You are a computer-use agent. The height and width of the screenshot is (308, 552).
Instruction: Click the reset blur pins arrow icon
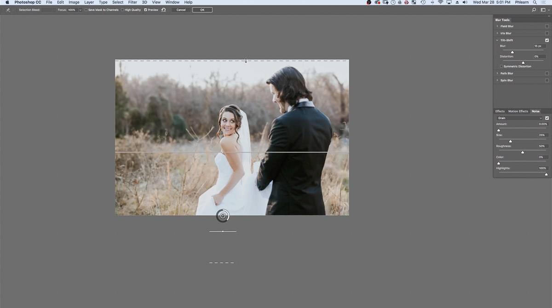point(163,10)
